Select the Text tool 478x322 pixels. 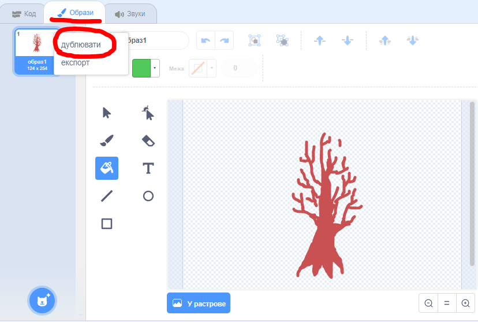click(x=148, y=168)
